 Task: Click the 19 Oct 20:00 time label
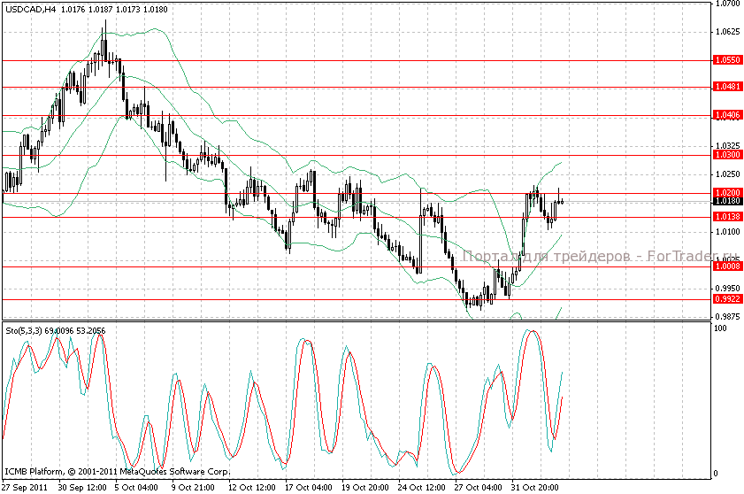(364, 487)
